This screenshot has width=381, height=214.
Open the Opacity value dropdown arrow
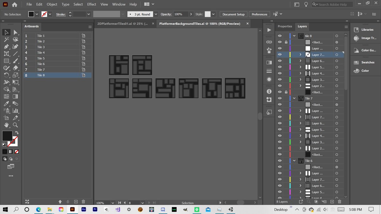[190, 14]
